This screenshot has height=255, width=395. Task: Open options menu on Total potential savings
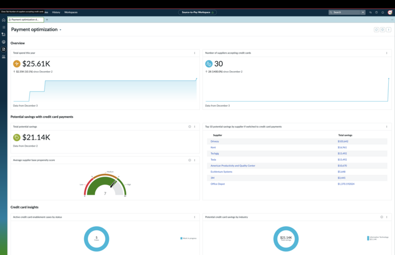coord(195,127)
